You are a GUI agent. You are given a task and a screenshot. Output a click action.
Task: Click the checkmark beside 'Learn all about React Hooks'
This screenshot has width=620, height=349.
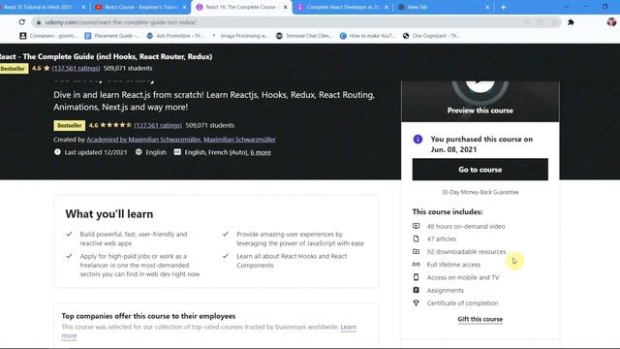click(x=226, y=256)
